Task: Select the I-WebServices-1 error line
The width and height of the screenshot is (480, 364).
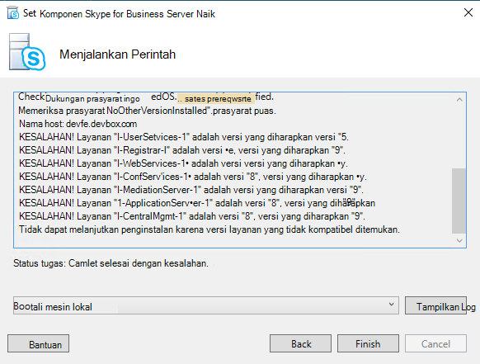Action: 183,163
